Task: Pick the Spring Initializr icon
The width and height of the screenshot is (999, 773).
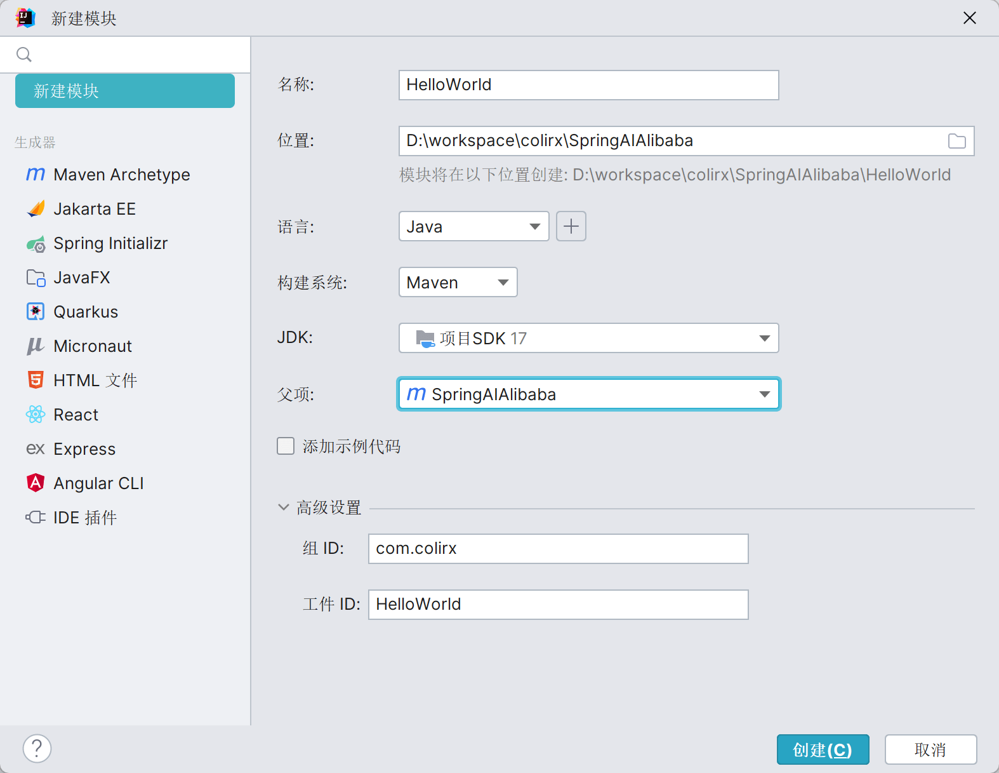Action: tap(36, 244)
